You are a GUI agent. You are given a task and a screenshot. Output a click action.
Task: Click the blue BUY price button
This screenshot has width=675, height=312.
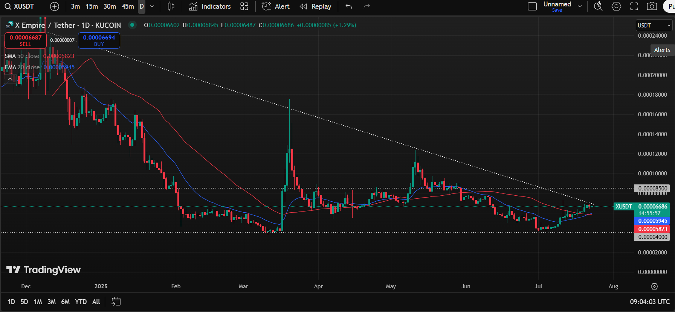[x=99, y=40]
